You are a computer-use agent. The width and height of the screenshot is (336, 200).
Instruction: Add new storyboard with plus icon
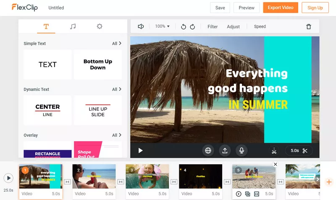pyautogui.click(x=329, y=182)
